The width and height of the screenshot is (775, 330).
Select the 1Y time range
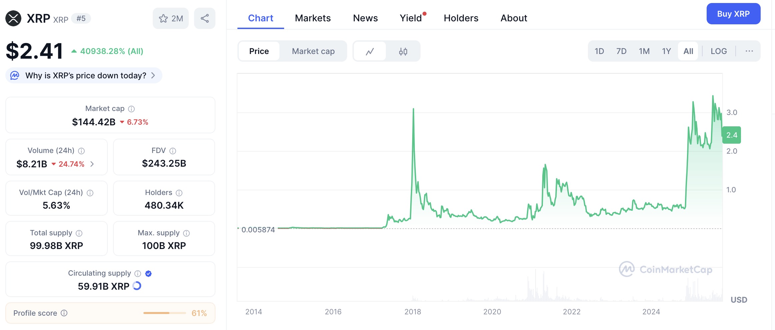pos(666,51)
